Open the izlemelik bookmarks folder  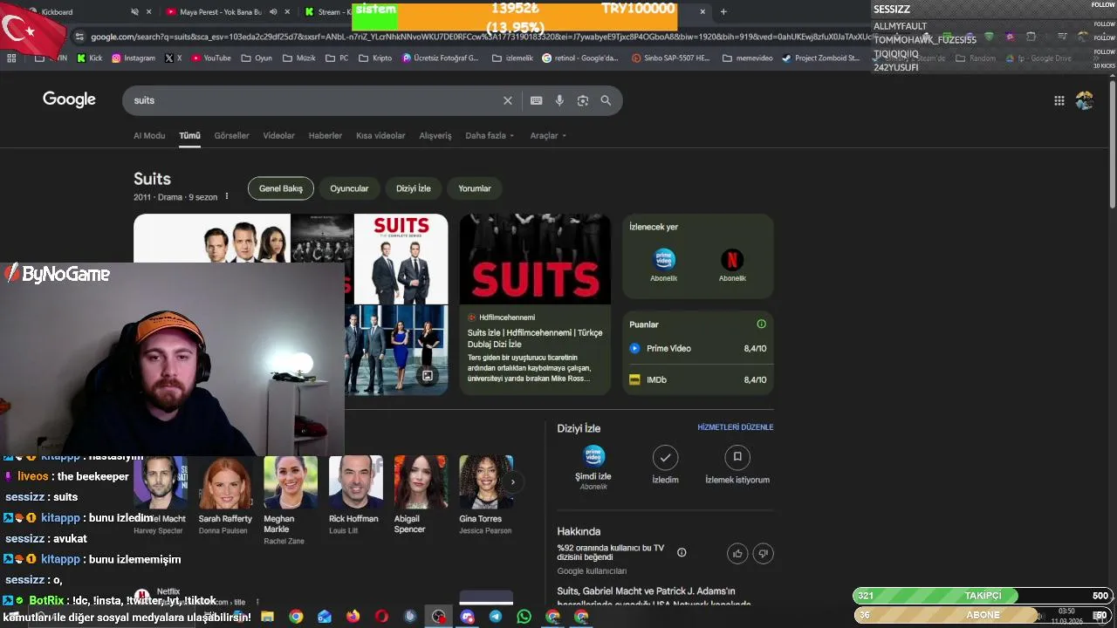tap(511, 58)
